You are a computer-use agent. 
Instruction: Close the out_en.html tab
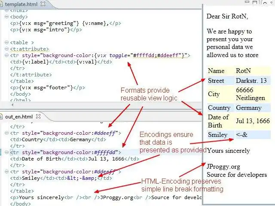coord(38,116)
